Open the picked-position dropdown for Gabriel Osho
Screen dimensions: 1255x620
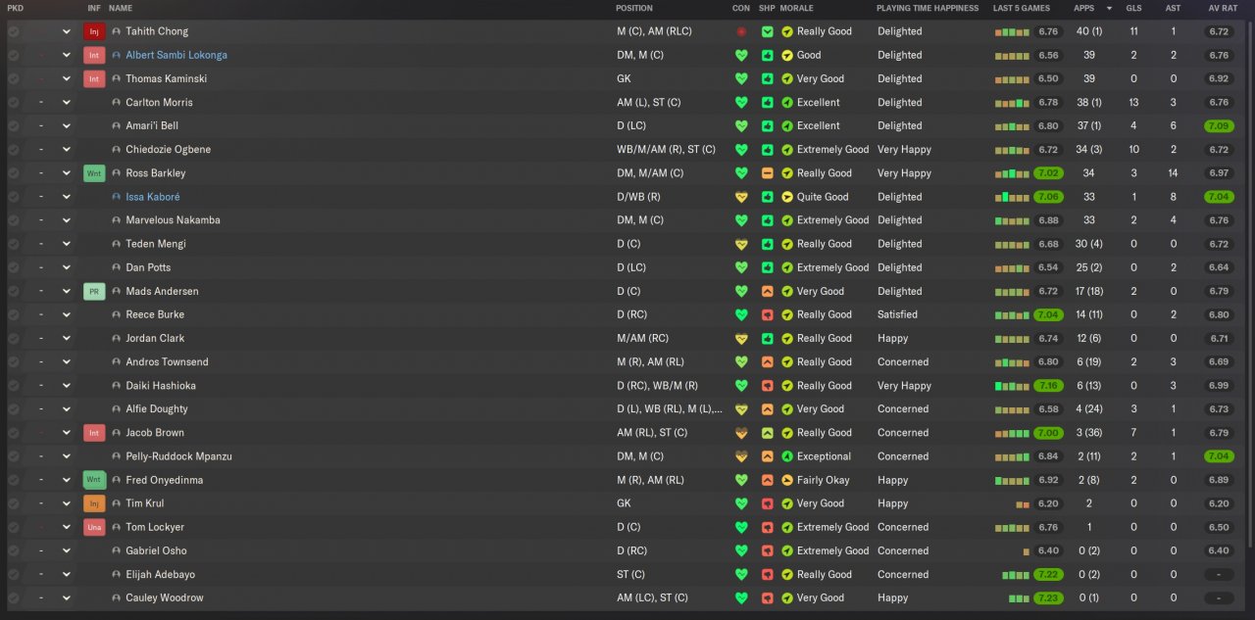click(x=67, y=550)
